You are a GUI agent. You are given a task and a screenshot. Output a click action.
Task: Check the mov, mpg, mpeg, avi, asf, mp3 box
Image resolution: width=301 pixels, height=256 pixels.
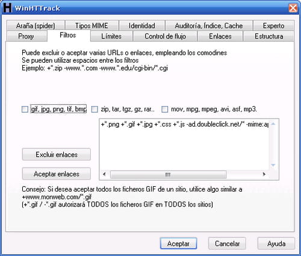(x=165, y=110)
